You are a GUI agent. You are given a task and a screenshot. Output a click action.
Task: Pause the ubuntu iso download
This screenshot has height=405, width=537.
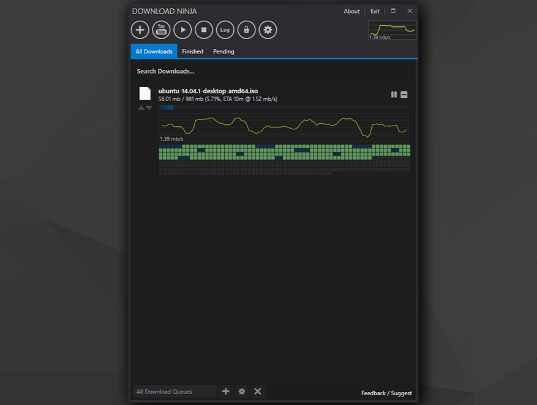[x=394, y=94]
